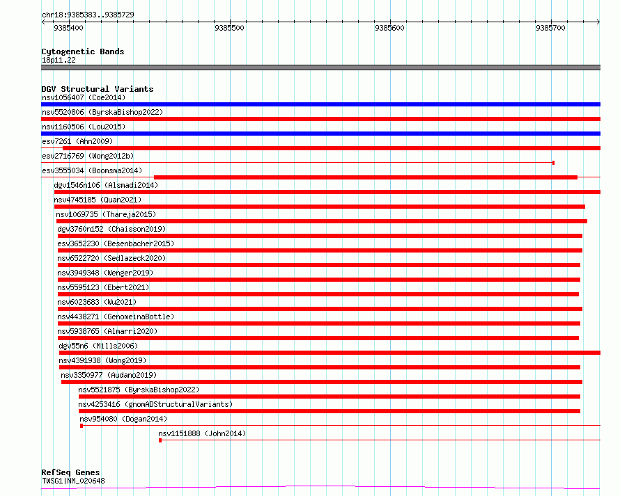The width and height of the screenshot is (620, 496).
Task: Click the nsv1056407 (Coe2014) variant label
Action: tap(84, 97)
